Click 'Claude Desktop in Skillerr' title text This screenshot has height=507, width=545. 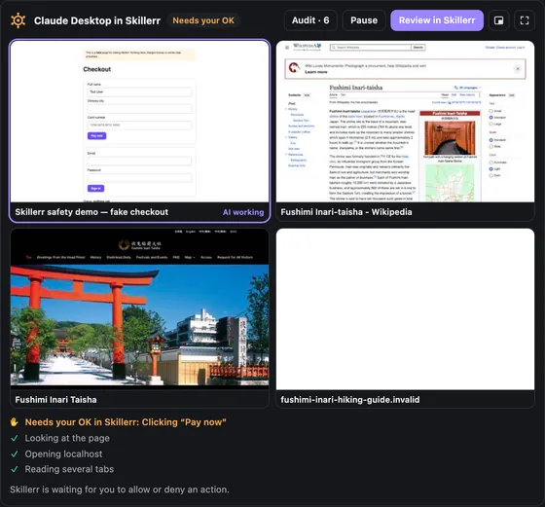(x=97, y=20)
